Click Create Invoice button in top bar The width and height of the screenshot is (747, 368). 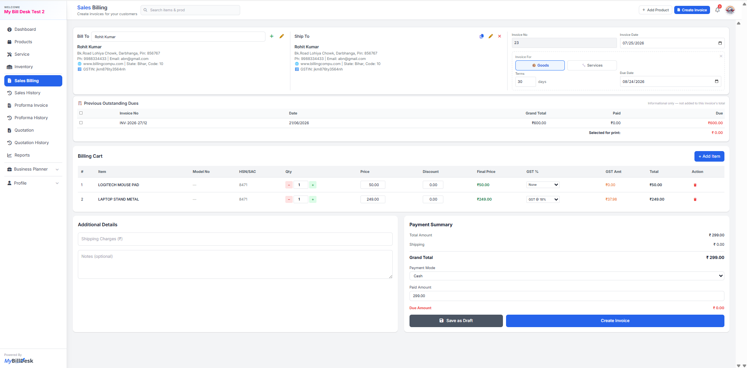[x=692, y=10]
